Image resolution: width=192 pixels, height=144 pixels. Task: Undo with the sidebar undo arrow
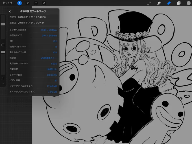coord(3,78)
